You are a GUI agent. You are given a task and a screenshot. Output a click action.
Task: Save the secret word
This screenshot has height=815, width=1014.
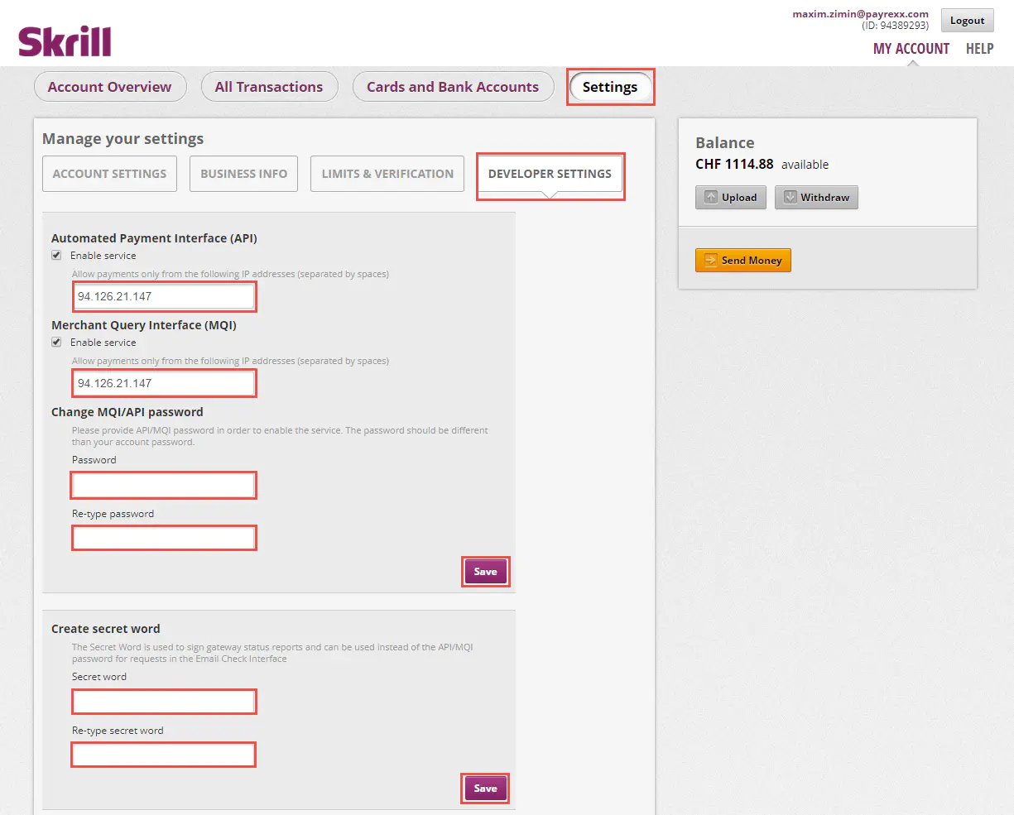[x=485, y=789]
